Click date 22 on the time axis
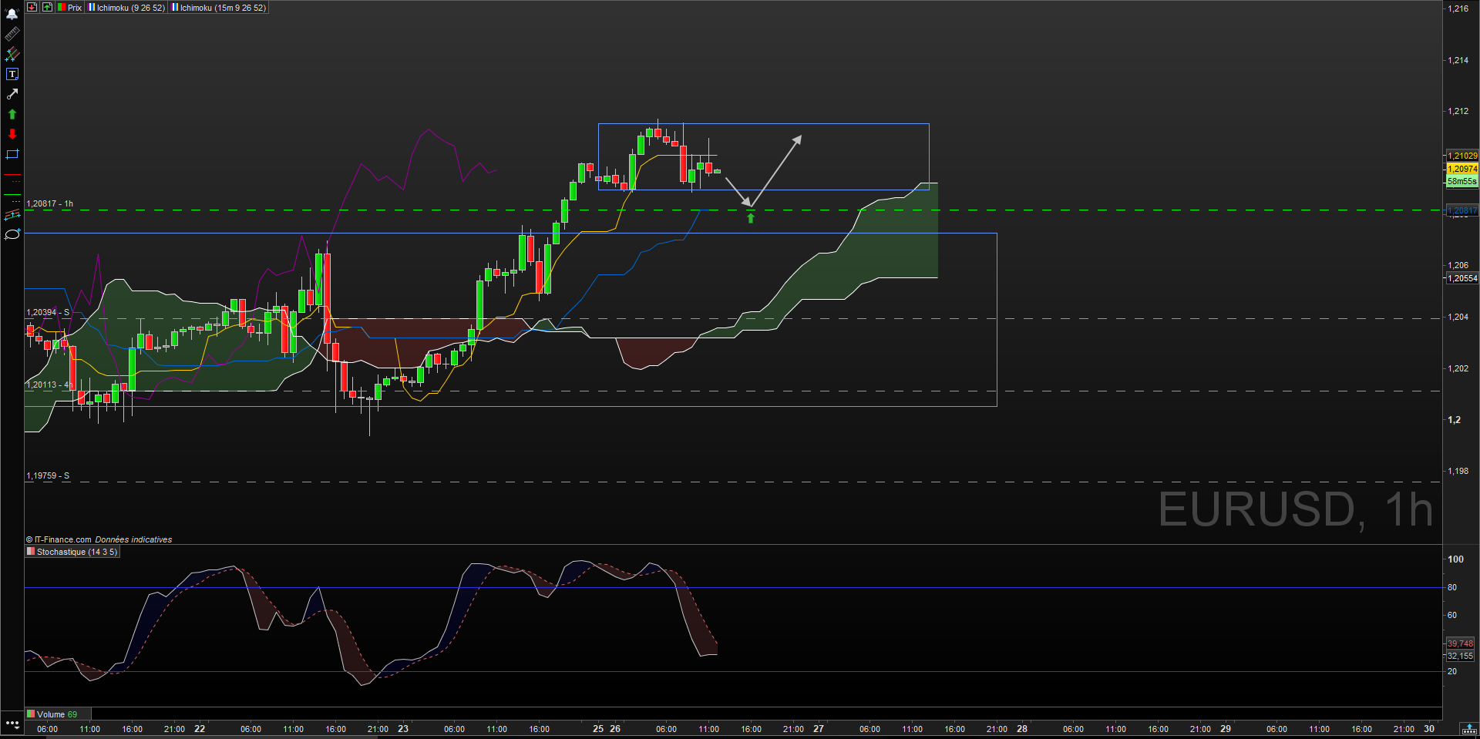Image resolution: width=1480 pixels, height=739 pixels. tap(200, 729)
